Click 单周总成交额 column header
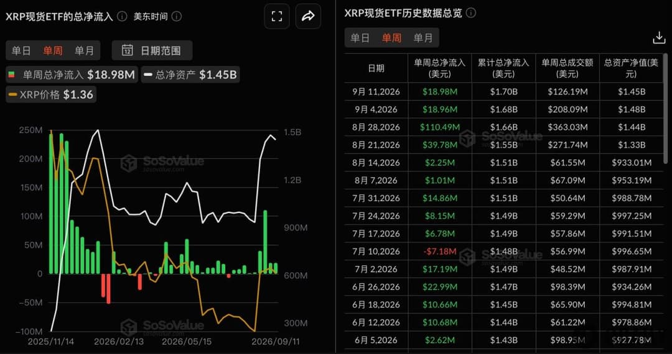 click(567, 68)
